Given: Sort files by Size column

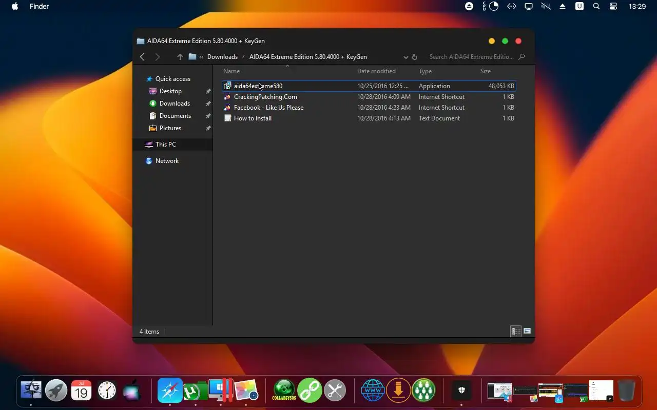Looking at the screenshot, I should 486,71.
